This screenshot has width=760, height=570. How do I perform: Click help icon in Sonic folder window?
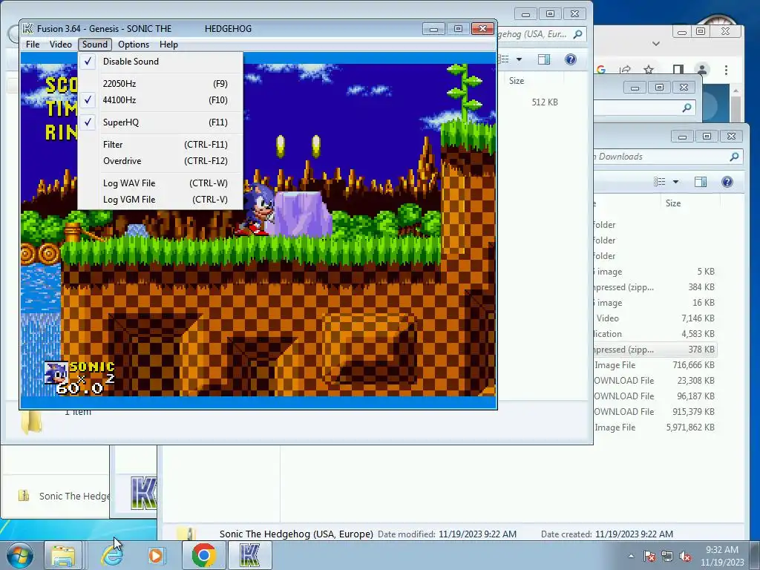[571, 59]
